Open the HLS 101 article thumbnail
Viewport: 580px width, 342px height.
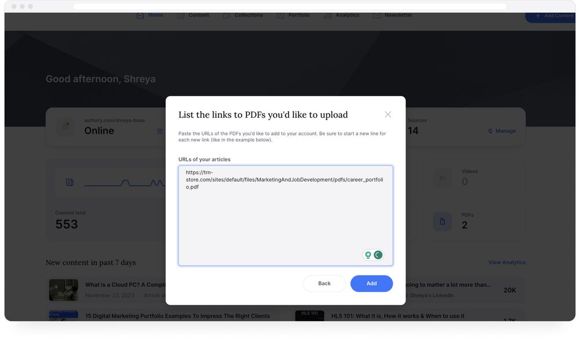pos(309,316)
